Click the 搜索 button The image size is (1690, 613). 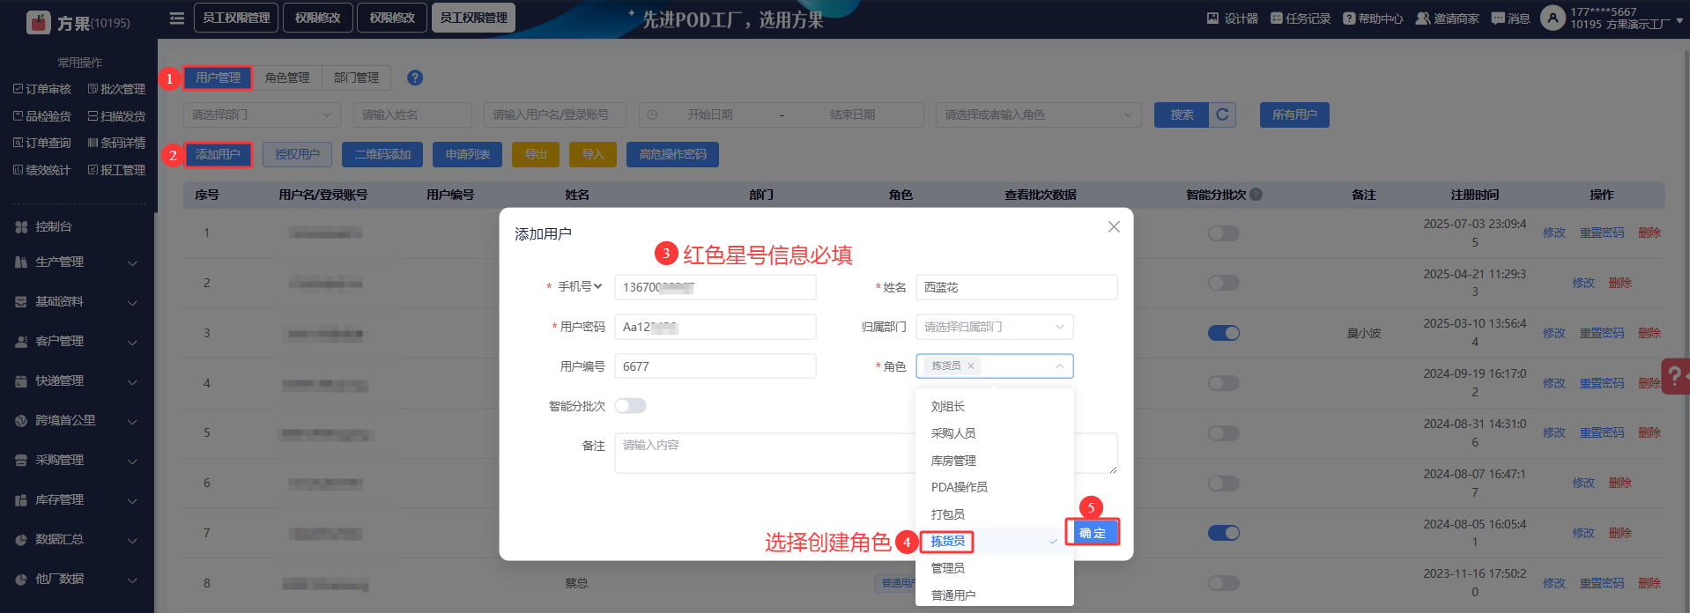coord(1182,114)
